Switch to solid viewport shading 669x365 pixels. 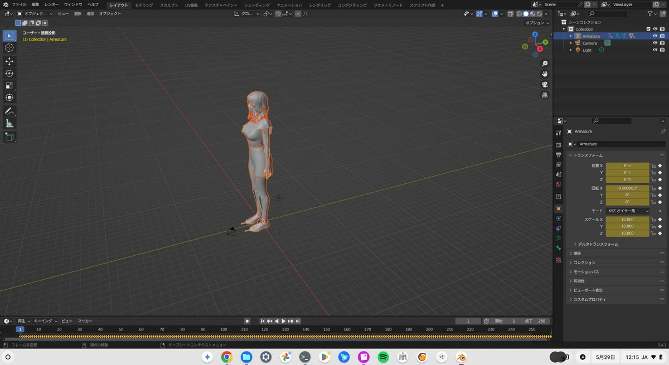[525, 14]
